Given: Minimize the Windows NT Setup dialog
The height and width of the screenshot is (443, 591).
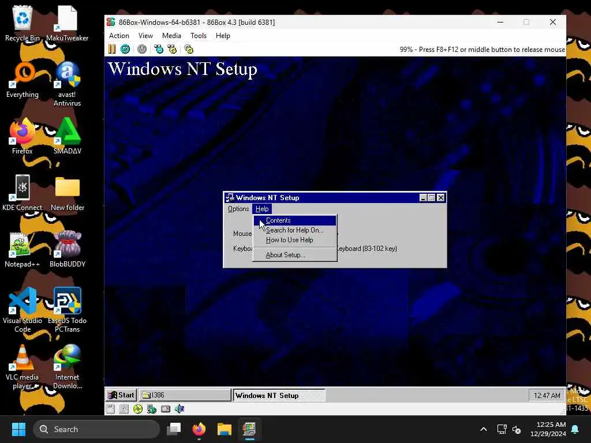Looking at the screenshot, I should point(423,198).
